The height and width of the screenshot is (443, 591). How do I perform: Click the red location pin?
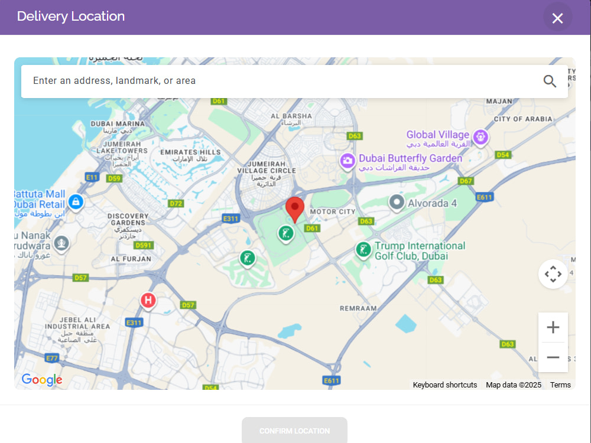[x=295, y=210]
